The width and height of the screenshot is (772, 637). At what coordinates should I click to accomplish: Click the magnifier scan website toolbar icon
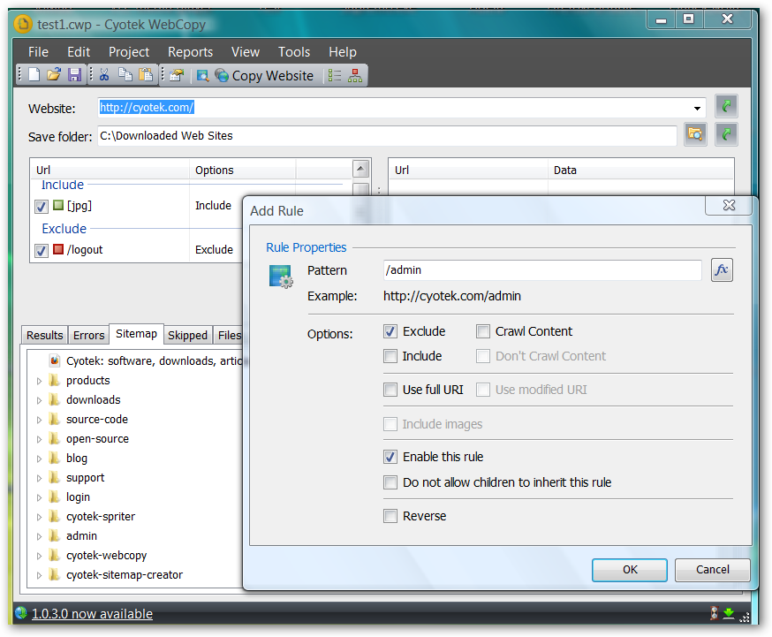pos(202,75)
